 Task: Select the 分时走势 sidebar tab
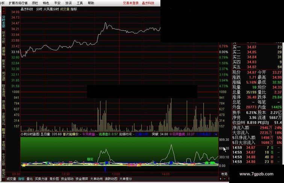(3, 21)
